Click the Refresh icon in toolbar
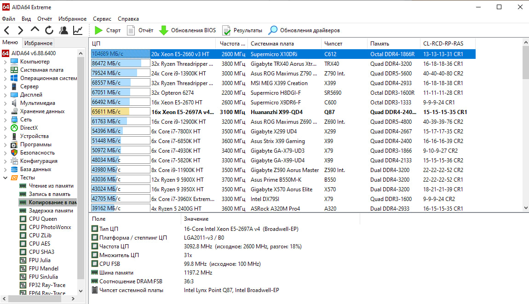The height and width of the screenshot is (304, 529). (x=49, y=30)
